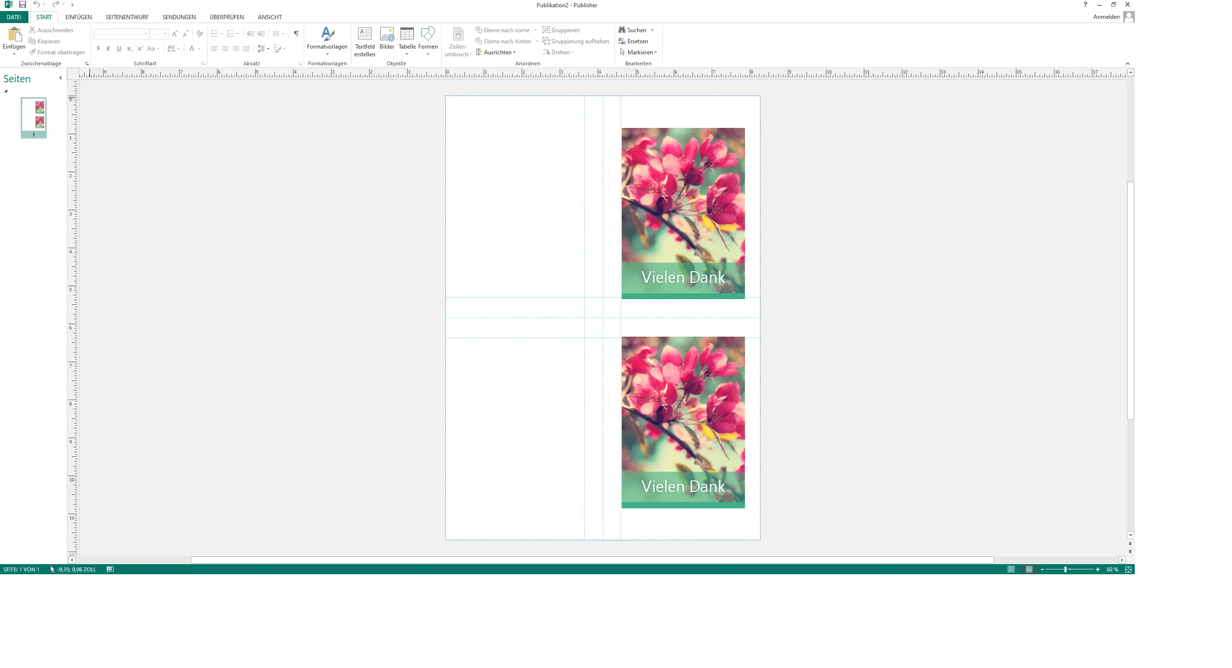Save the publication with the disk icon
The width and height of the screenshot is (1232, 668).
pyautogui.click(x=22, y=4)
